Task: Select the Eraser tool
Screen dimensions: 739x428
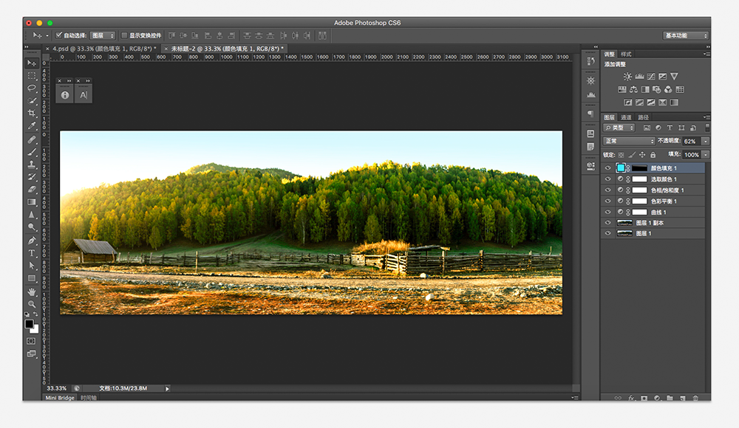Action: click(32, 190)
